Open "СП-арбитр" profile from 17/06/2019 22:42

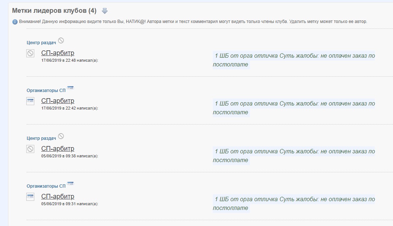tap(58, 101)
